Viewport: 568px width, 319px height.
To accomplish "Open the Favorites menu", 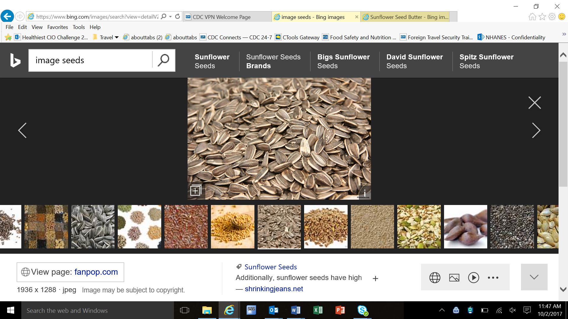I will click(x=57, y=27).
